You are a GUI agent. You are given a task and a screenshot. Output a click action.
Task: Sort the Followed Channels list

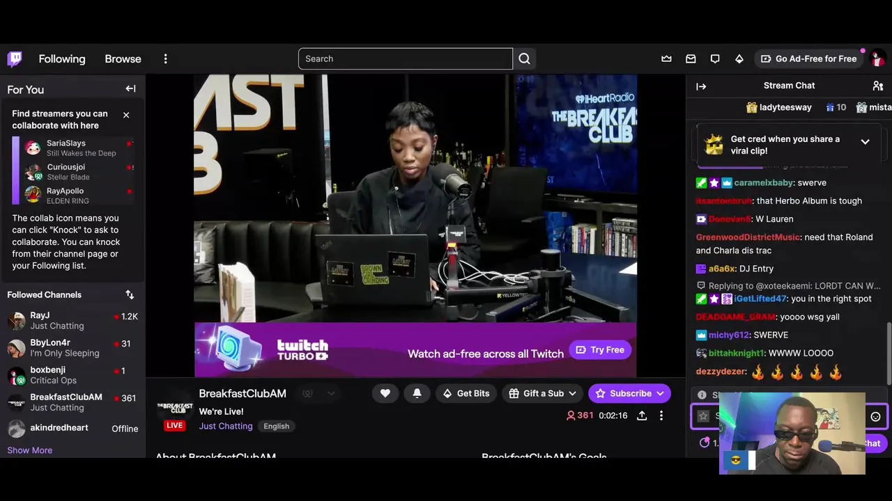pos(130,295)
